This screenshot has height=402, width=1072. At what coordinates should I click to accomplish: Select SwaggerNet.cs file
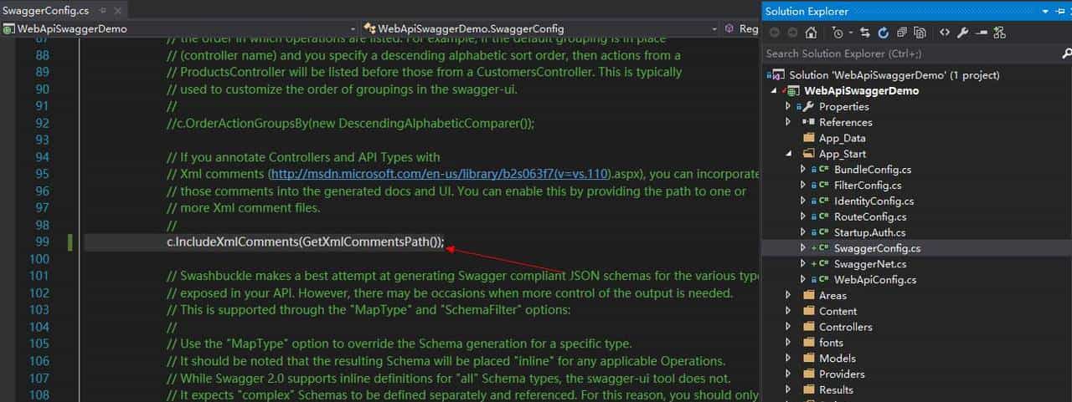[x=871, y=264]
